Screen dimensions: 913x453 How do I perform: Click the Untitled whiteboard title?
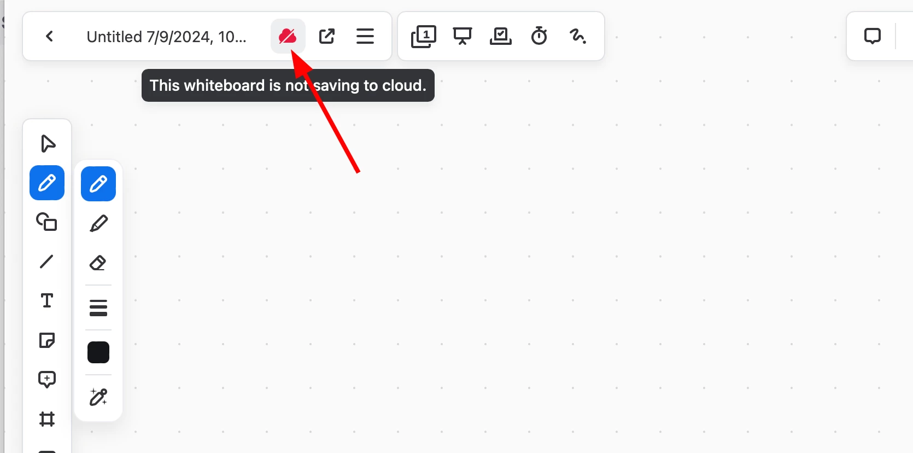[x=167, y=37]
